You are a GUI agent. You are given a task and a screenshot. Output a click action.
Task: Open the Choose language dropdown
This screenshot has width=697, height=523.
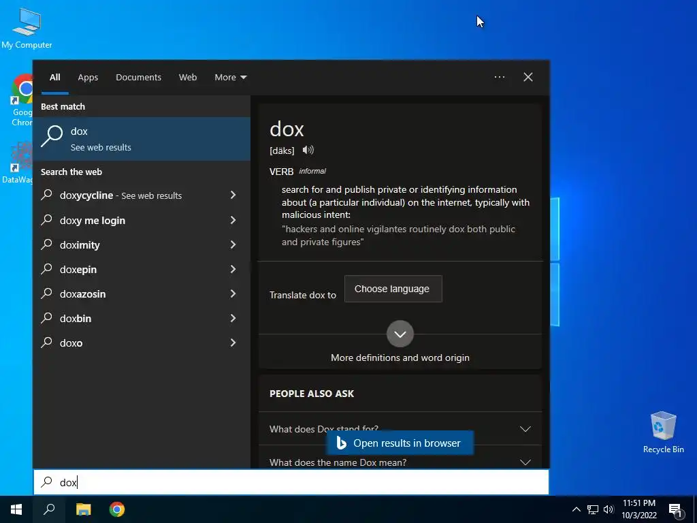[x=393, y=289]
